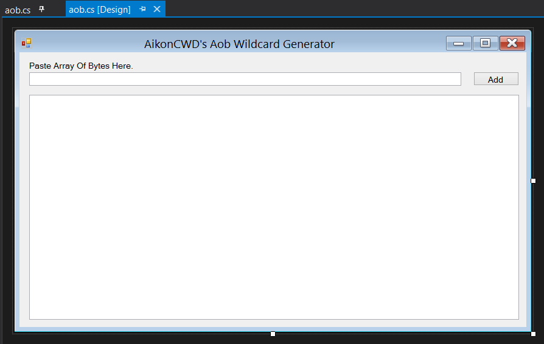Click empty tab strip area right of tabs
Screen dimensions: 544x344
tap(353, 9)
